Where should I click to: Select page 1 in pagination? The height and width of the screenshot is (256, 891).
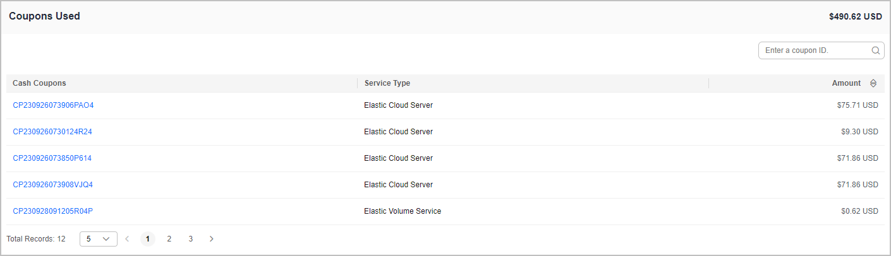148,239
